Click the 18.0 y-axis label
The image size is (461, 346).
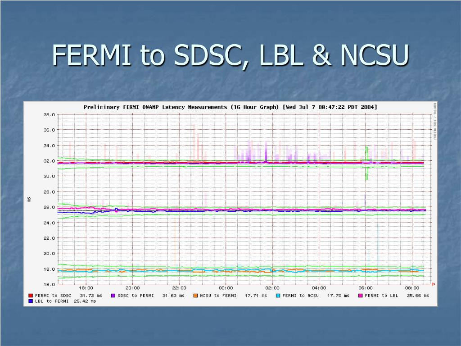pyautogui.click(x=49, y=269)
